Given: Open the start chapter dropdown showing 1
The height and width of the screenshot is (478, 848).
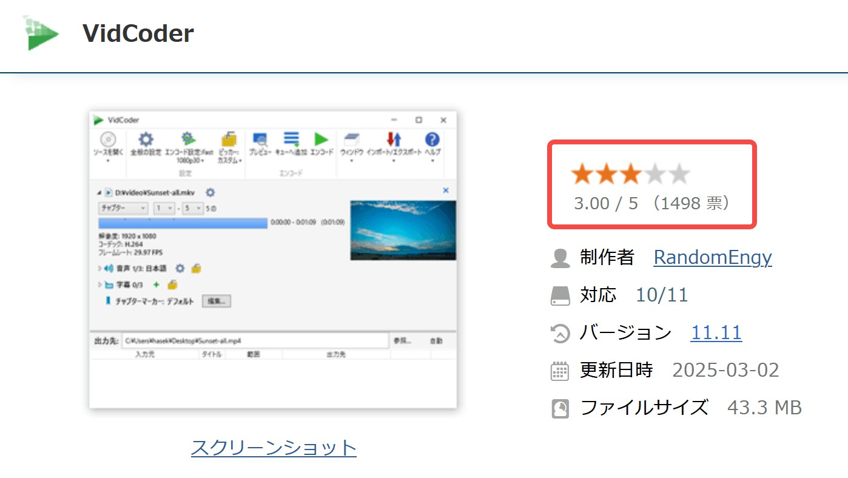Looking at the screenshot, I should pos(164,208).
